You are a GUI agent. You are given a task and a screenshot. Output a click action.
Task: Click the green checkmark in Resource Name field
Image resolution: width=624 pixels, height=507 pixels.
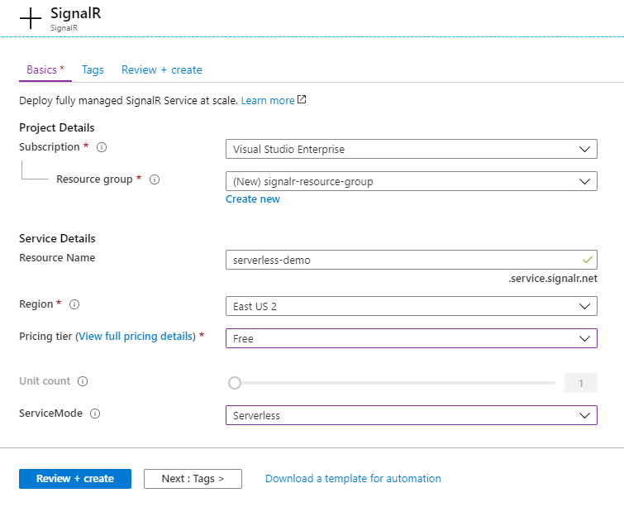[x=588, y=260]
